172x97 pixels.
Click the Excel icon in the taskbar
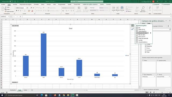pos(73,95)
